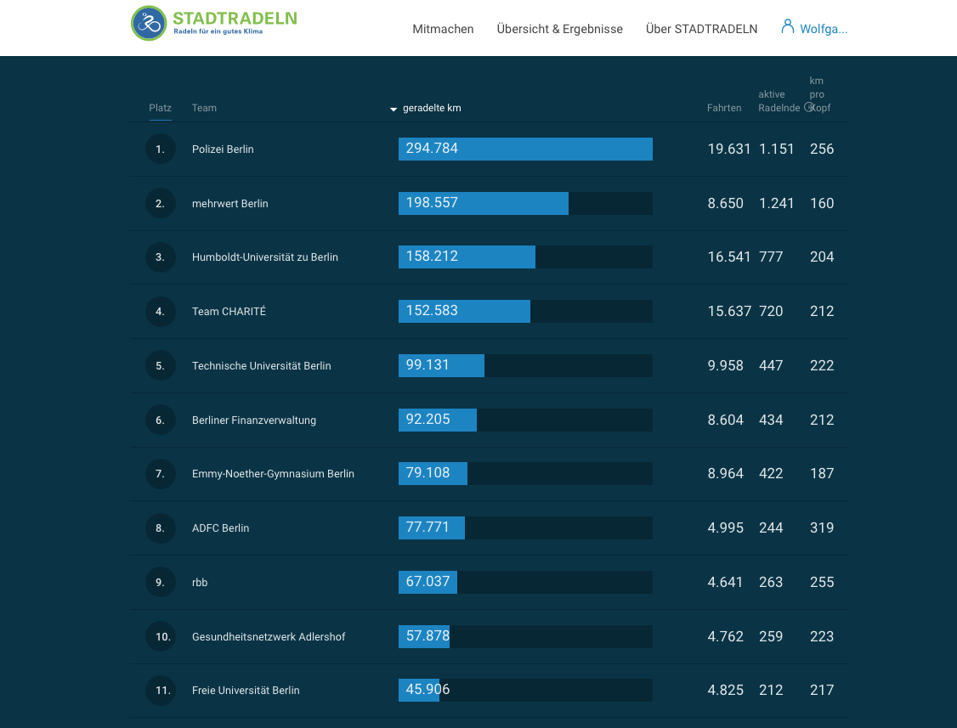The height and width of the screenshot is (728, 957).
Task: Sort by the aktive Radelnde column
Action: pyautogui.click(x=779, y=101)
